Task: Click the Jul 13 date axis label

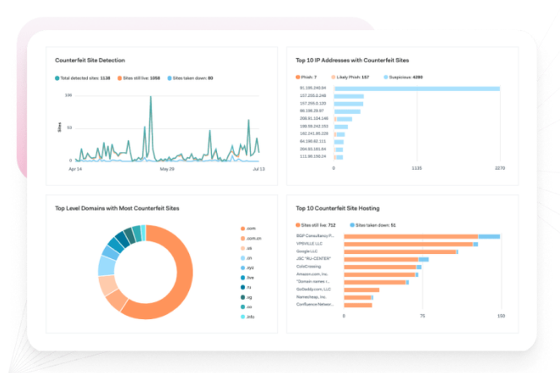Action: point(259,169)
